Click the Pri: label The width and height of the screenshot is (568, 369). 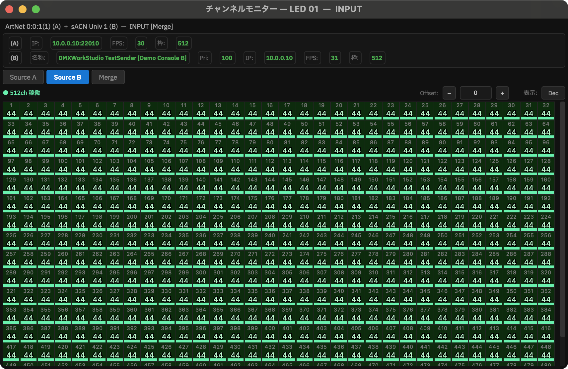tap(204, 58)
